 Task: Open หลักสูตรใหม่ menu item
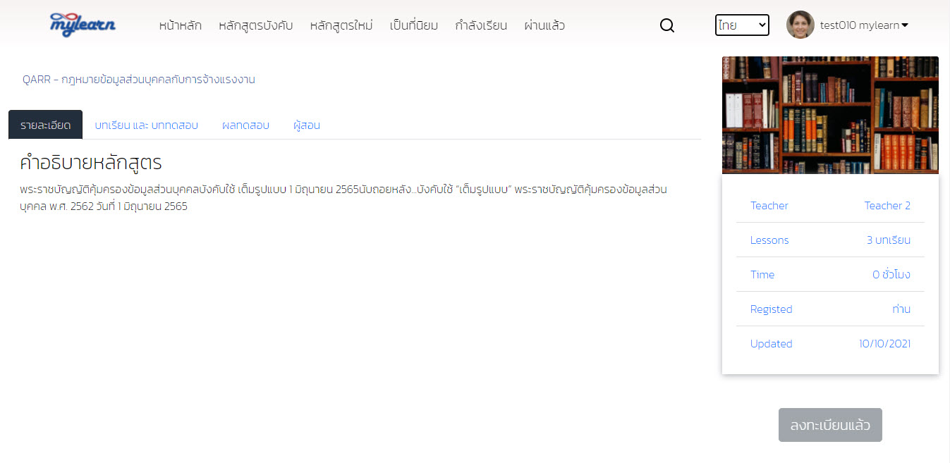341,25
